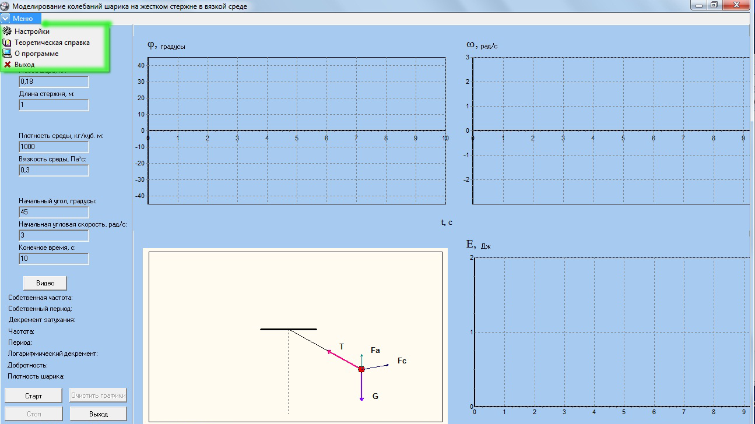
Task: Maximize the simulation window
Action: [715, 5]
